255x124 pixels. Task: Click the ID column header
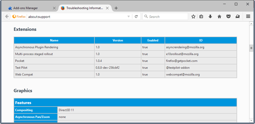coord(201,40)
